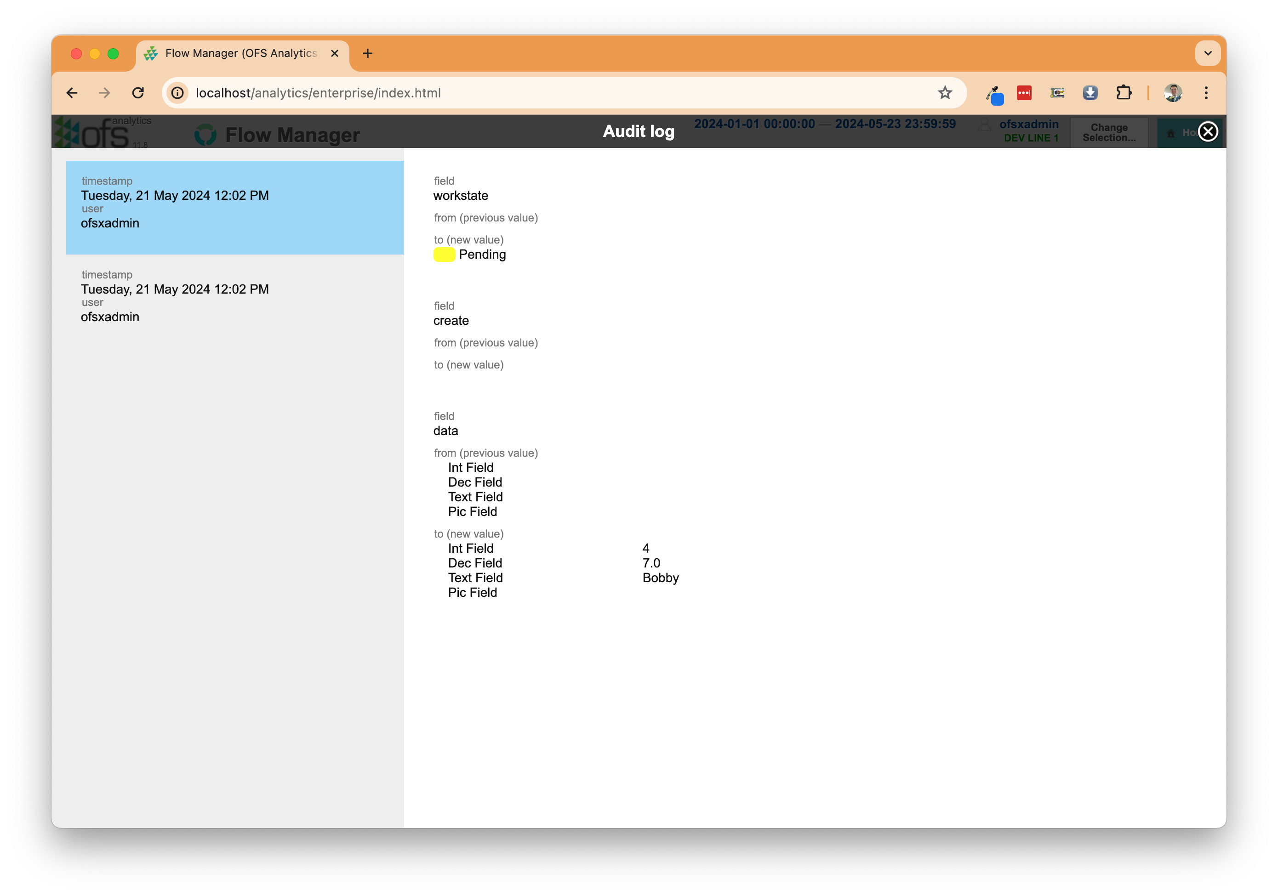1278x896 pixels.
Task: Click the page reload icon
Action: pyautogui.click(x=138, y=93)
